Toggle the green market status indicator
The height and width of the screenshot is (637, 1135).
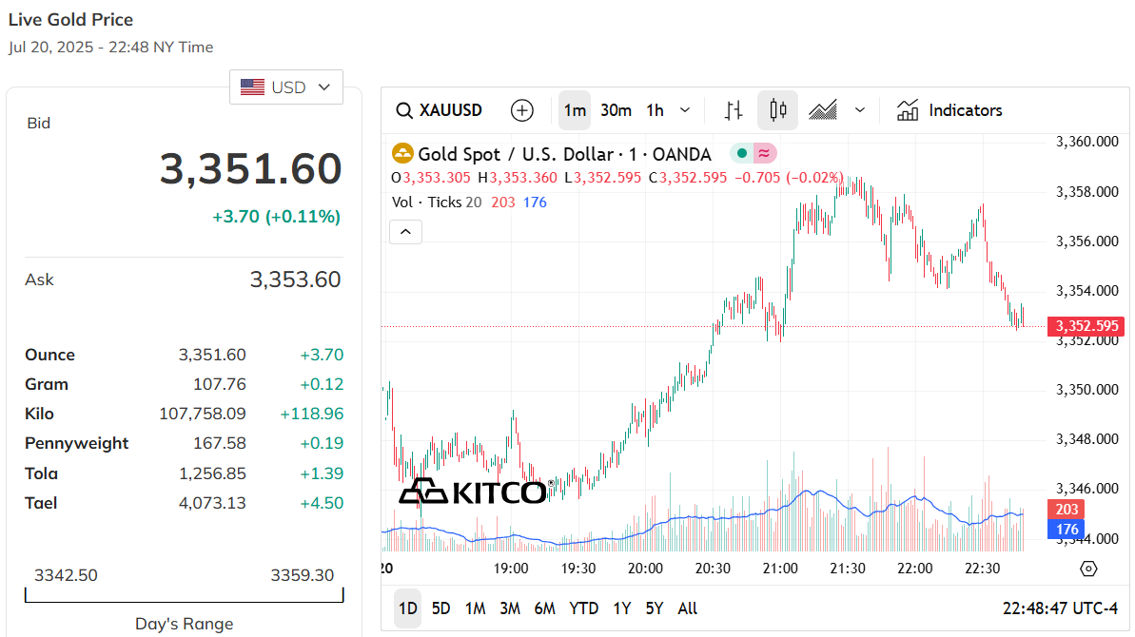click(741, 153)
